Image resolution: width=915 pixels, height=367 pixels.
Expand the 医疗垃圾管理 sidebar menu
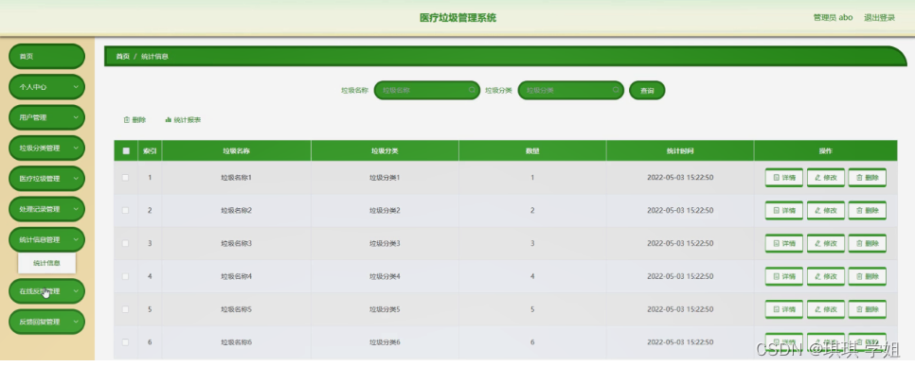[46, 179]
